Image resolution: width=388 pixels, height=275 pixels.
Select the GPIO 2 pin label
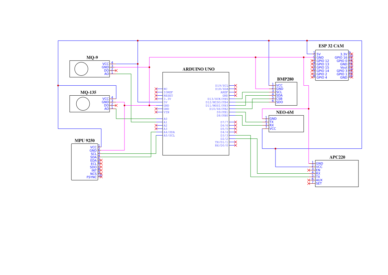322,74
